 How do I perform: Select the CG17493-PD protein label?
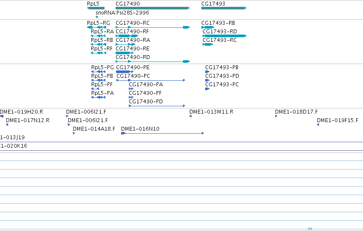(222, 76)
